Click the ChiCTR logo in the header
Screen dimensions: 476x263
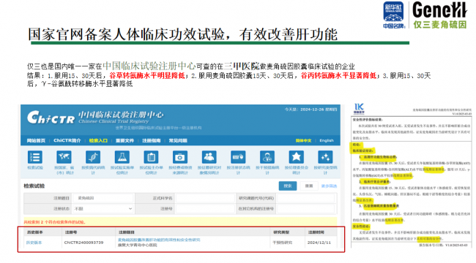click(51, 118)
